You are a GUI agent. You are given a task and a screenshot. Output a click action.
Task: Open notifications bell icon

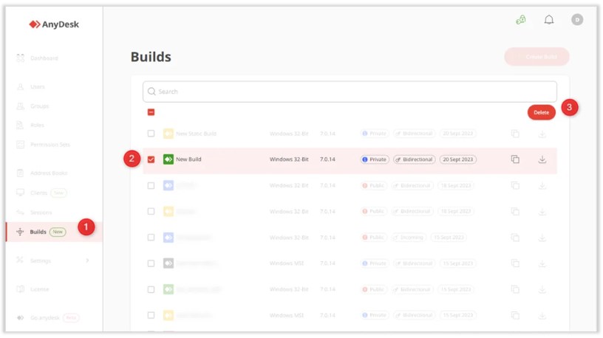[x=549, y=20]
